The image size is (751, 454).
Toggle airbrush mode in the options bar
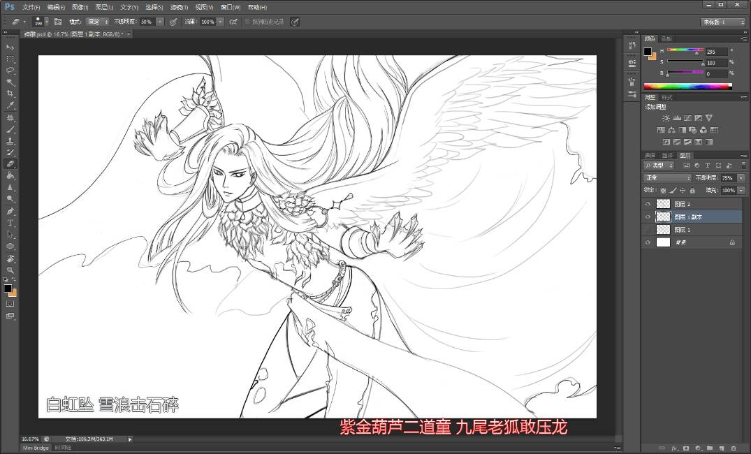(x=233, y=22)
